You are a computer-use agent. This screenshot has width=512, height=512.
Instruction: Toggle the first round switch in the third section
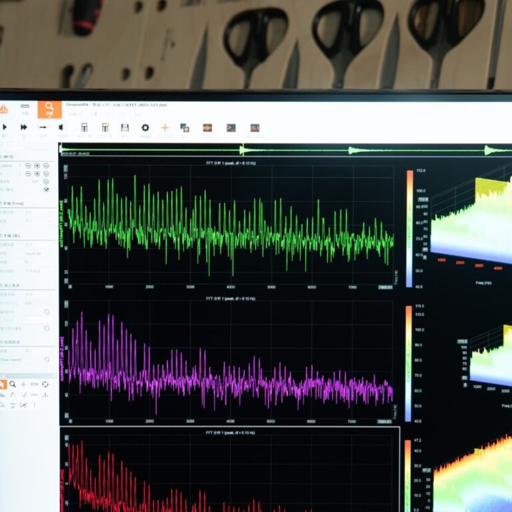pos(47,312)
